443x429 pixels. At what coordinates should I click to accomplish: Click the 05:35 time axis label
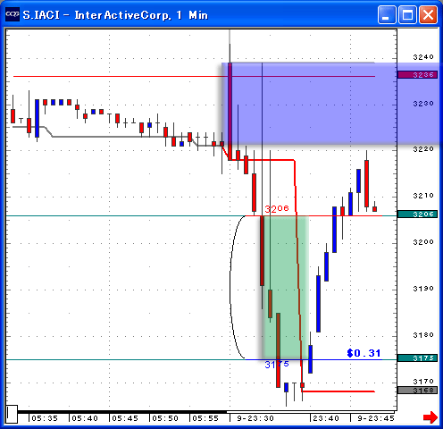tap(45, 418)
